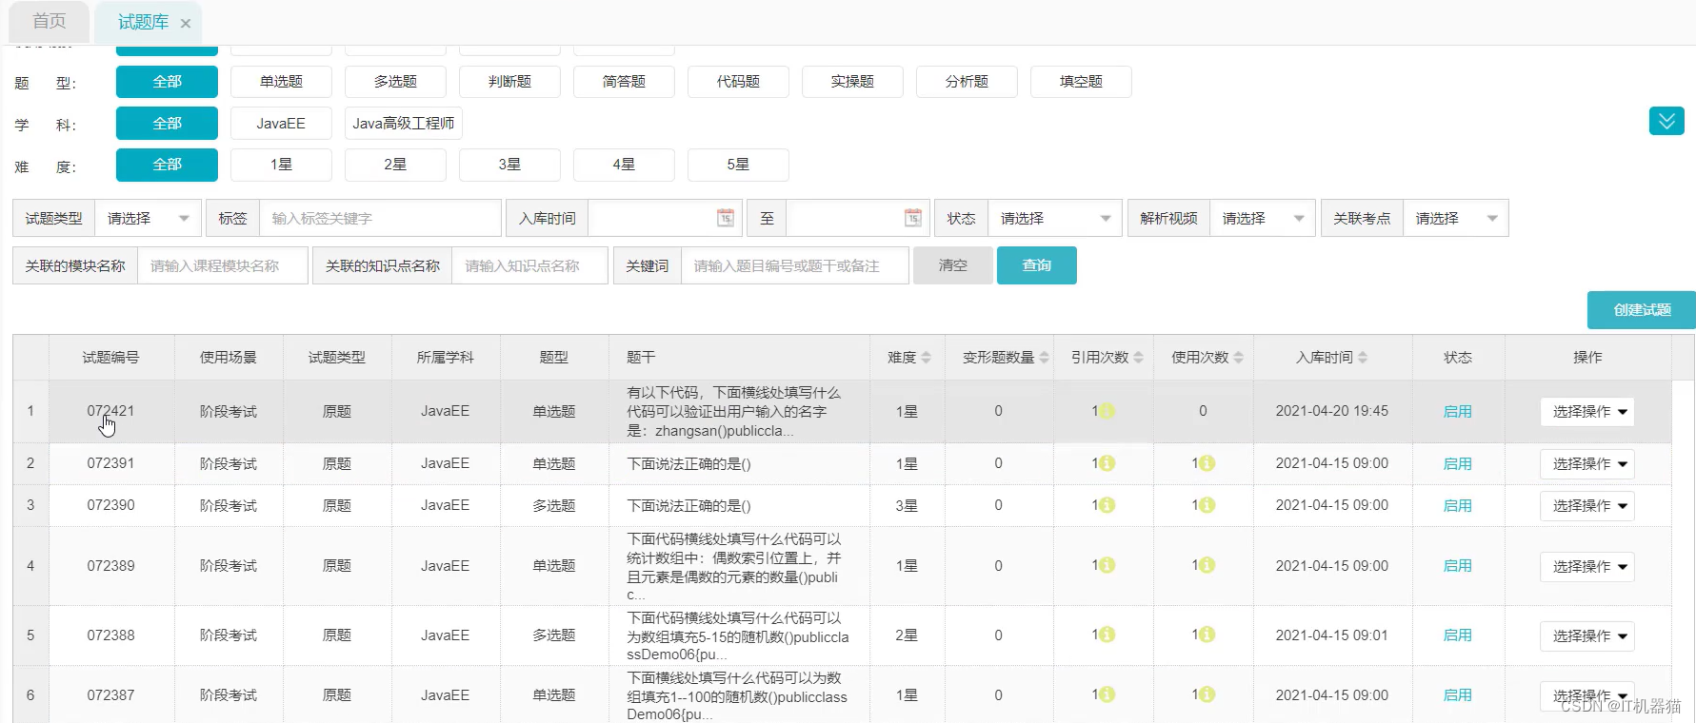Filter question type by 判断题
The image size is (1696, 723).
[509, 82]
